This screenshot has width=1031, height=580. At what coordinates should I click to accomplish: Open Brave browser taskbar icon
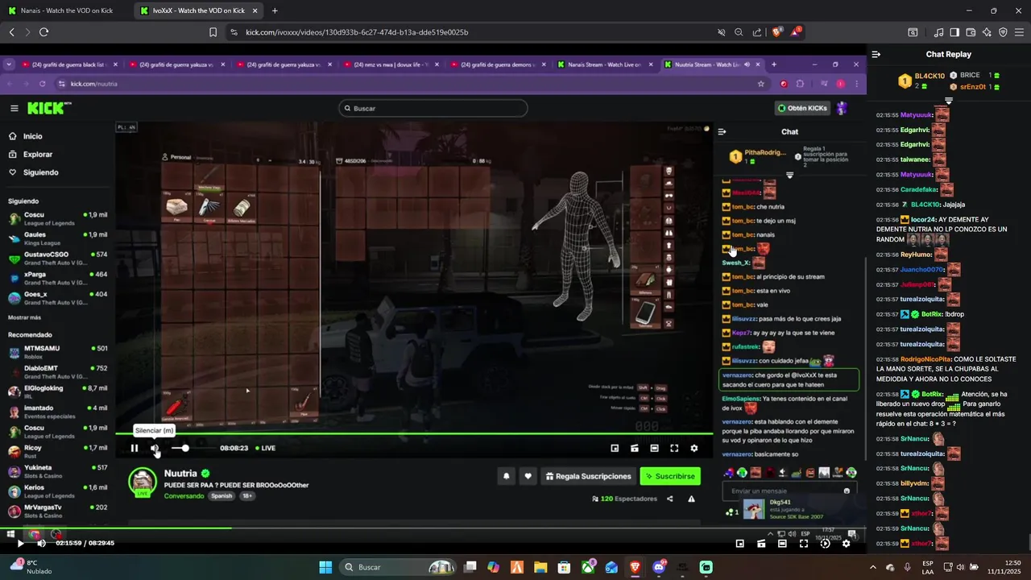(636, 567)
